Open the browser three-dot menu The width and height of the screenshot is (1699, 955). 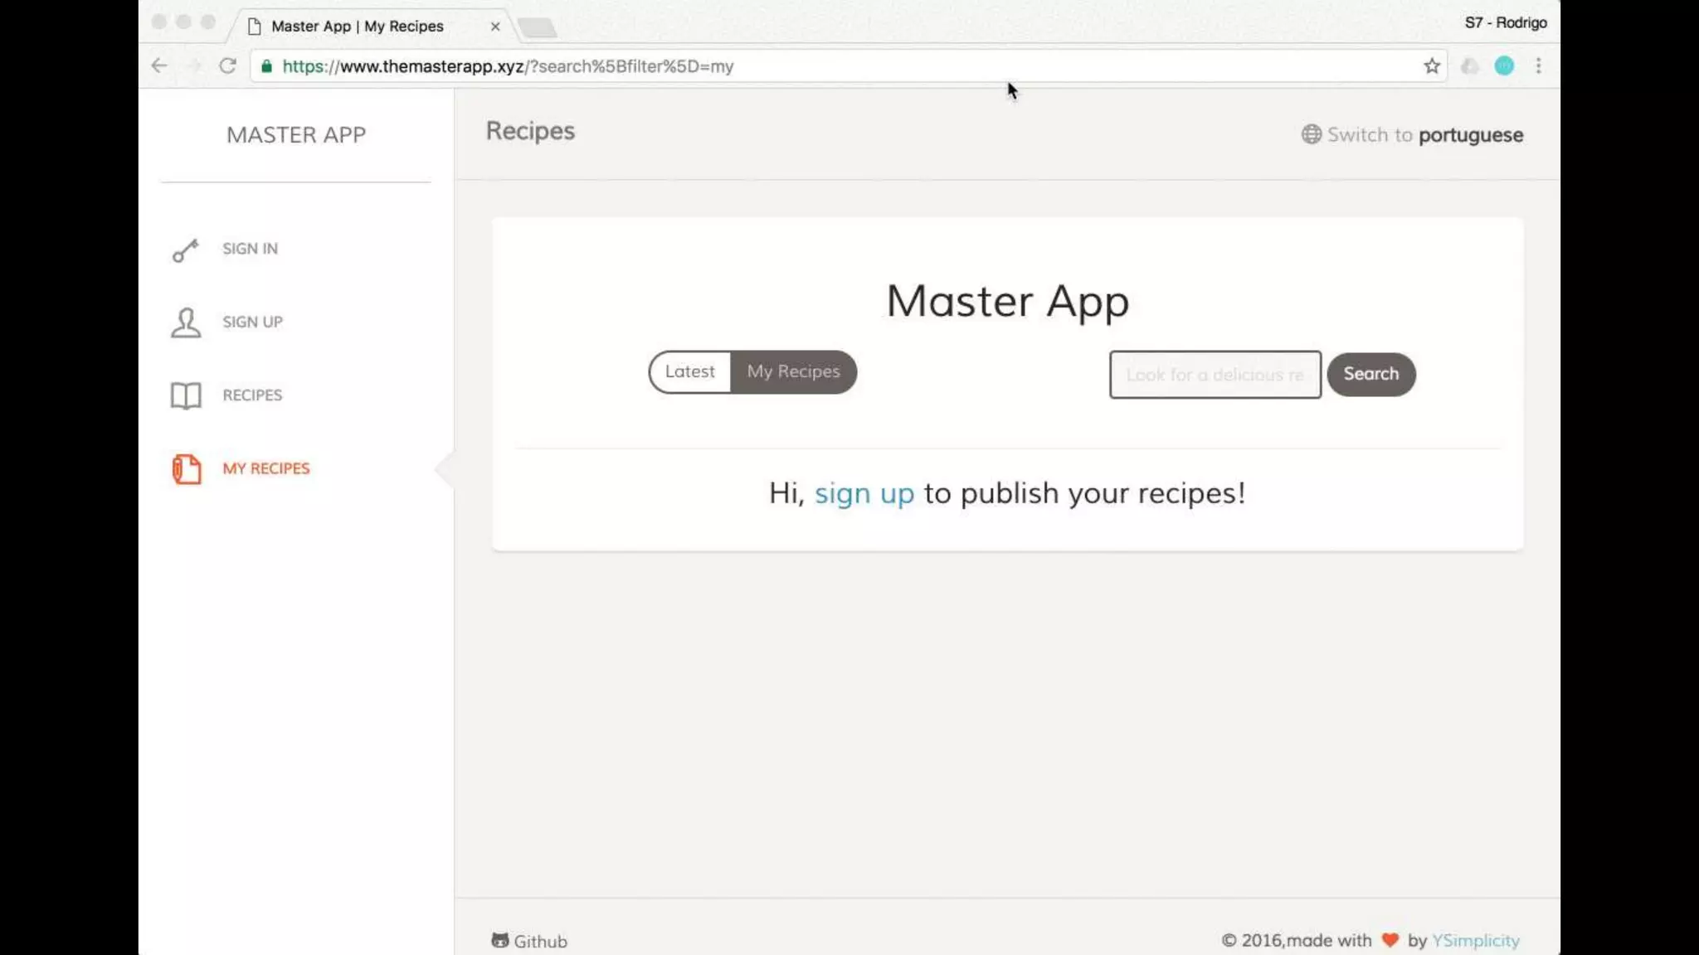click(1539, 66)
